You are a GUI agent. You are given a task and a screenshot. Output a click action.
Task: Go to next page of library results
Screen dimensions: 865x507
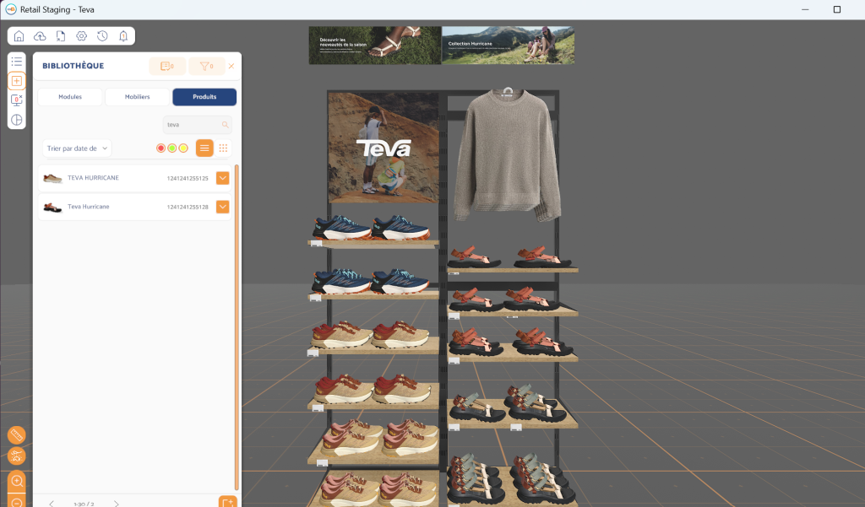pos(117,504)
